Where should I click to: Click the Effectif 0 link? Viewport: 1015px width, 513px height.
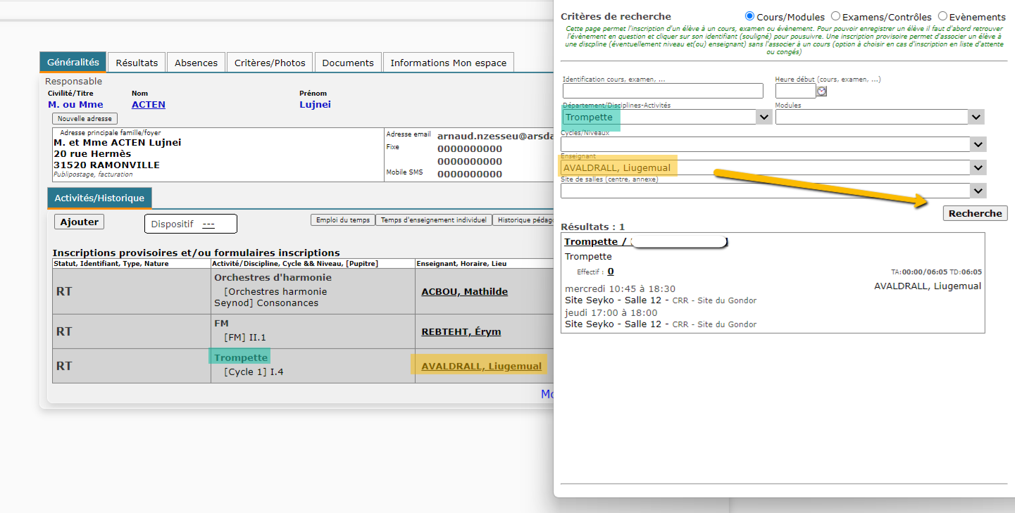coord(611,272)
